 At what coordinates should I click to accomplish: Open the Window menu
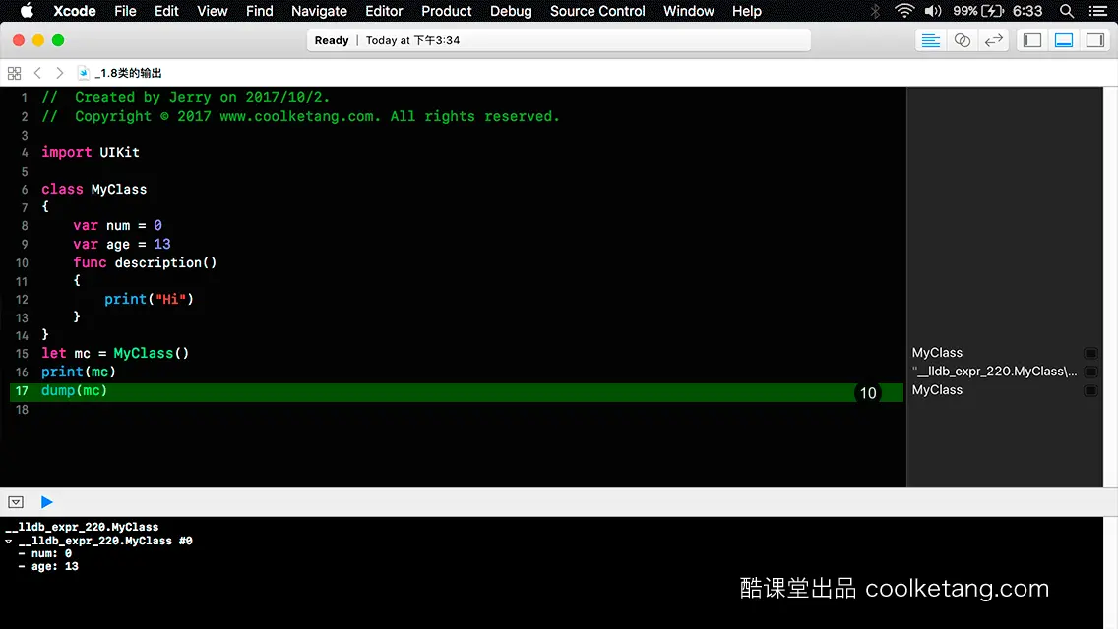[x=688, y=11]
